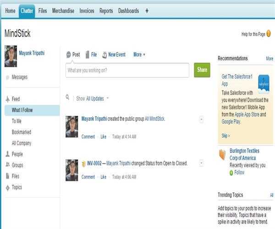Image resolution: width=275 pixels, height=229 pixels.
Task: Open the Dashboards tab
Action: tap(128, 11)
